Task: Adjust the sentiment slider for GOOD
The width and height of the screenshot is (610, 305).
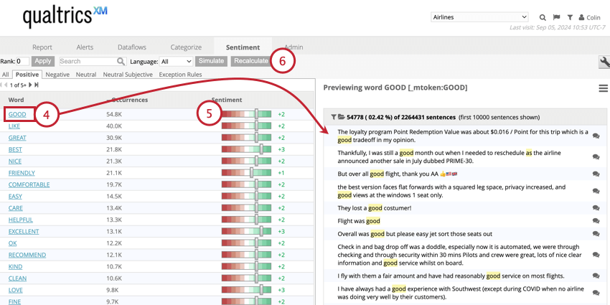Action: click(x=254, y=114)
